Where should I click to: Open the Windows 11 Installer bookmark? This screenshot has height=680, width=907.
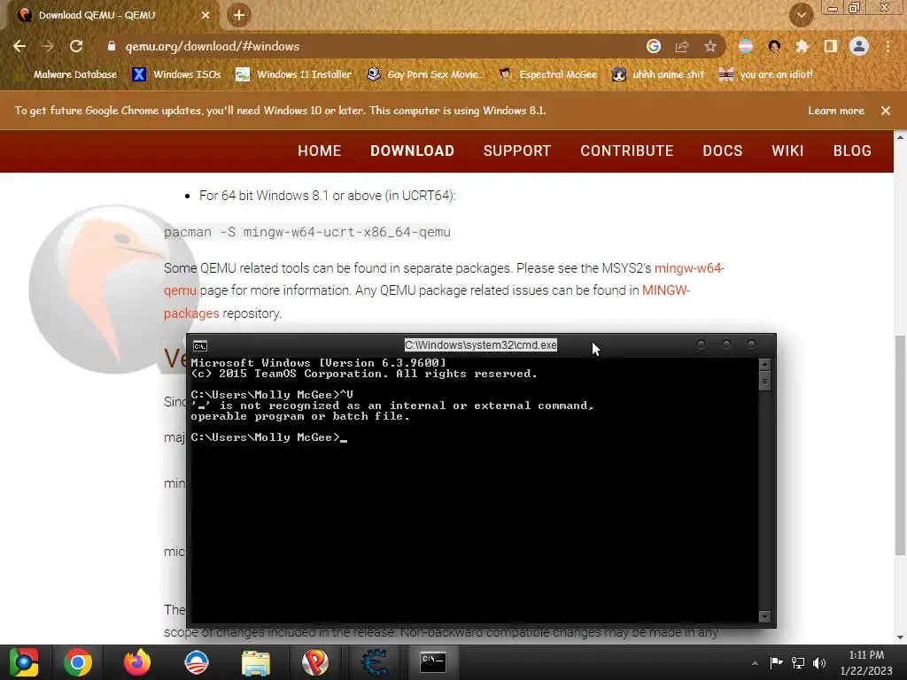pos(294,74)
